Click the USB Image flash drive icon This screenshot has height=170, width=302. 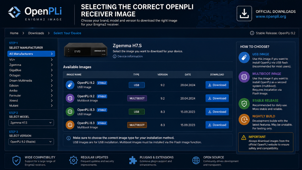[244, 57]
